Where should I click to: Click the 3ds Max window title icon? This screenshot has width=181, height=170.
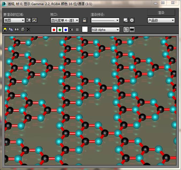tap(4, 4)
